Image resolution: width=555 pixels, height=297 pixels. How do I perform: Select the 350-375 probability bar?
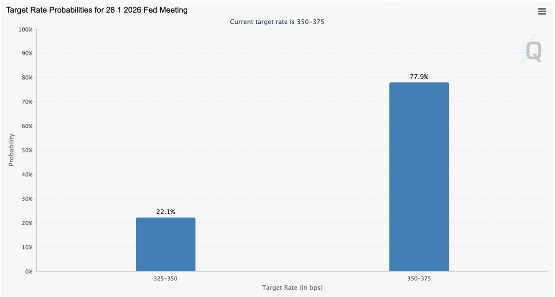(419, 177)
